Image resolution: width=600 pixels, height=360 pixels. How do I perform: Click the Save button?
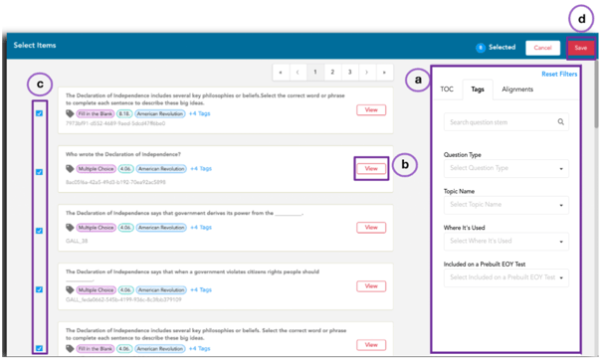pos(580,48)
